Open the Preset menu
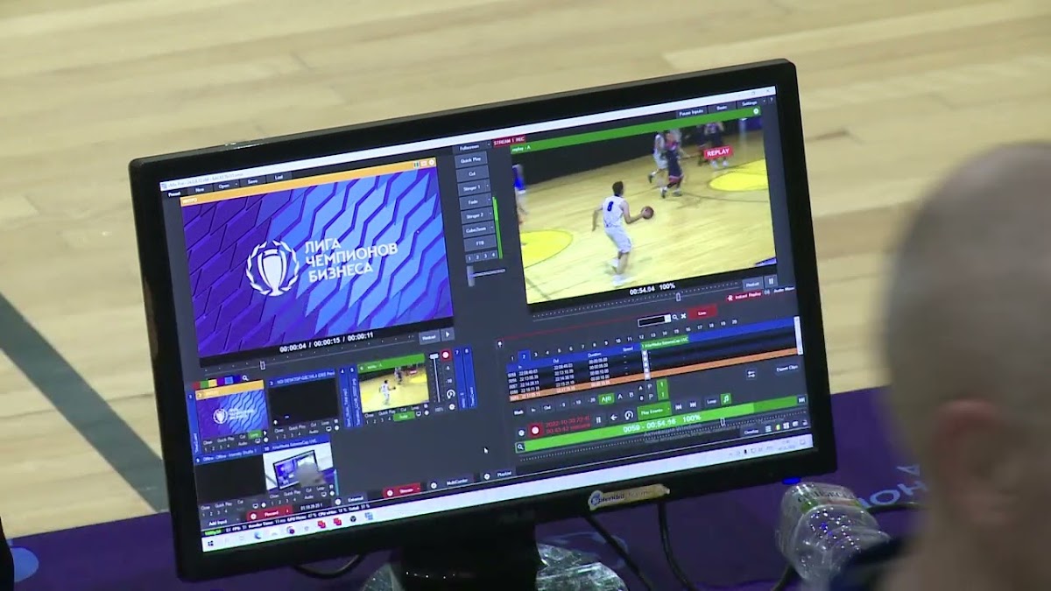 173,194
